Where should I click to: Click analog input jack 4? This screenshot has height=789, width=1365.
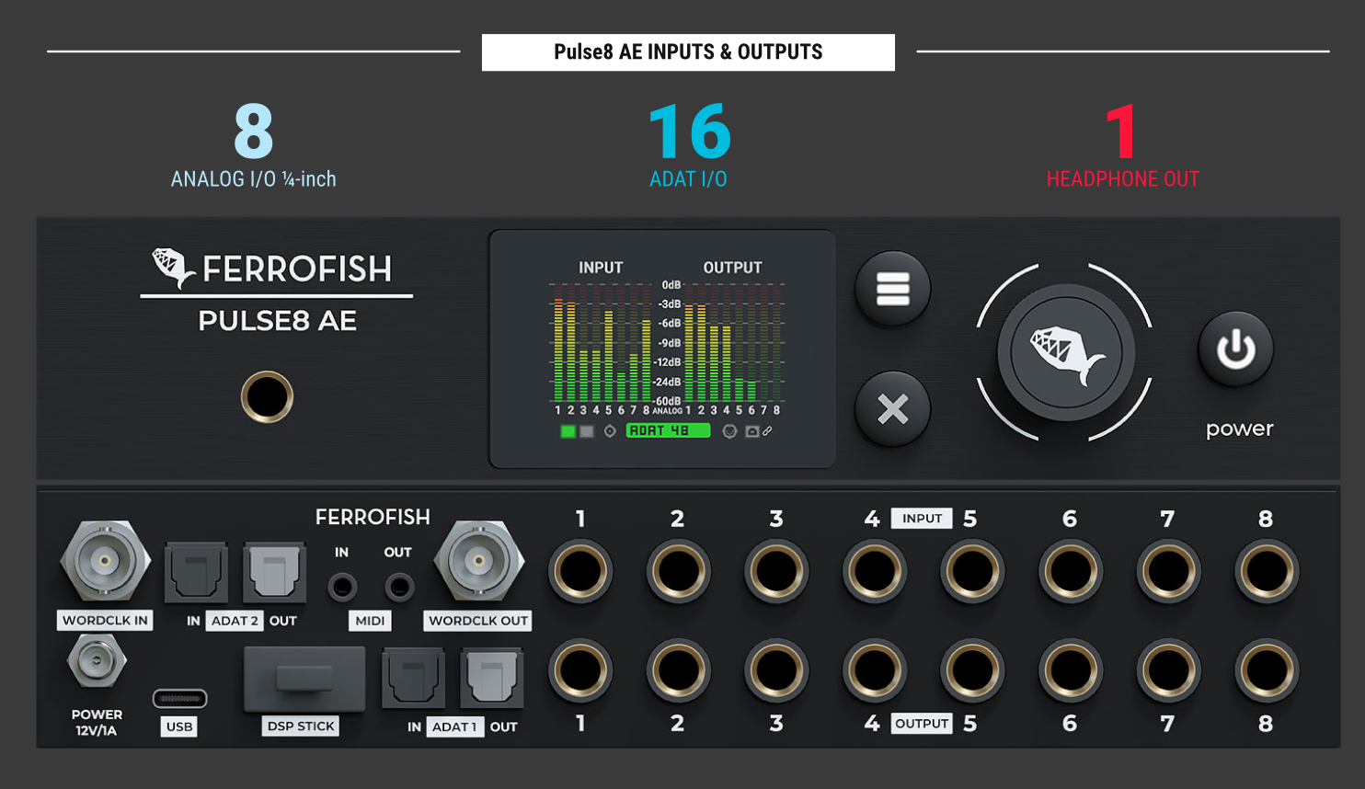(x=874, y=571)
